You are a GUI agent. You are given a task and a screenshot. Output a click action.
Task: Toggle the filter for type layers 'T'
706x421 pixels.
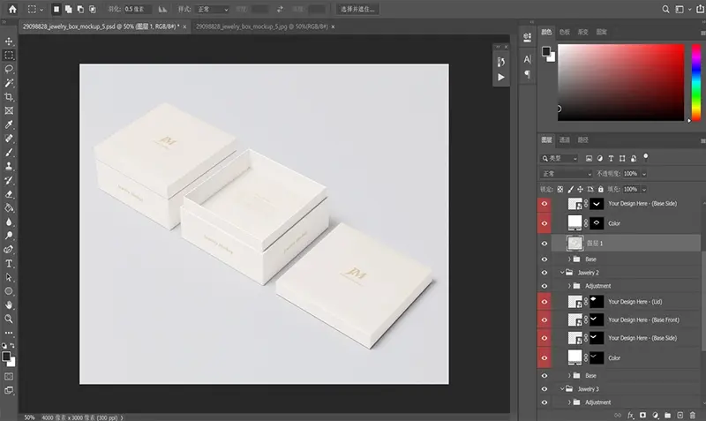point(611,159)
